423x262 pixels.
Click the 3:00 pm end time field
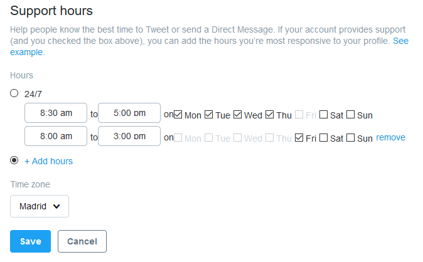click(x=129, y=136)
